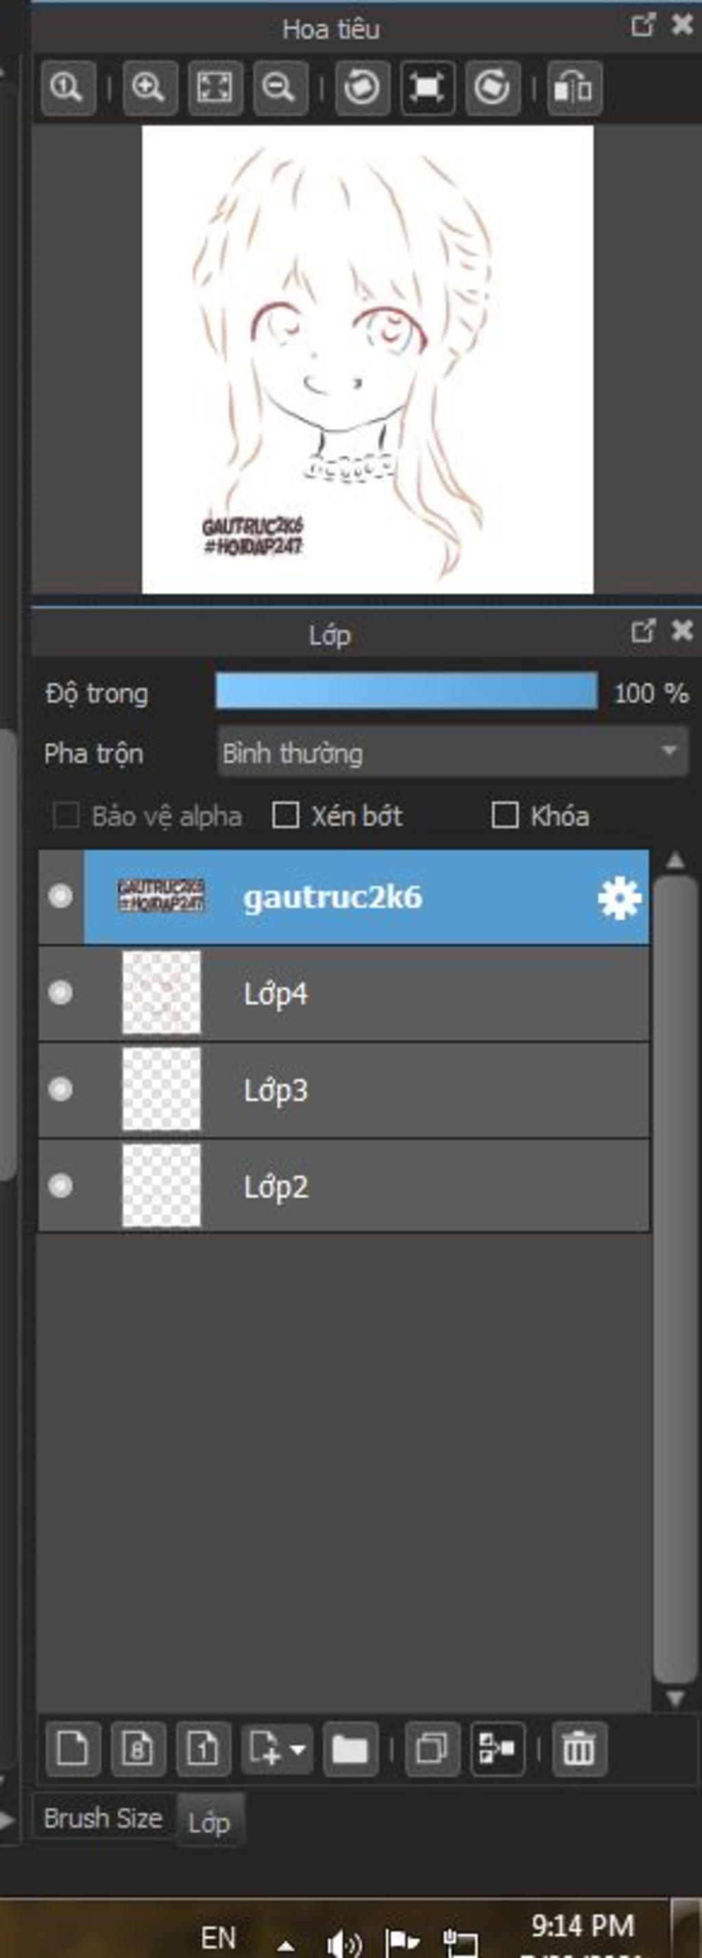Image resolution: width=702 pixels, height=1958 pixels.
Task: Enable the Xén bớt clipping checkbox
Action: tap(286, 816)
